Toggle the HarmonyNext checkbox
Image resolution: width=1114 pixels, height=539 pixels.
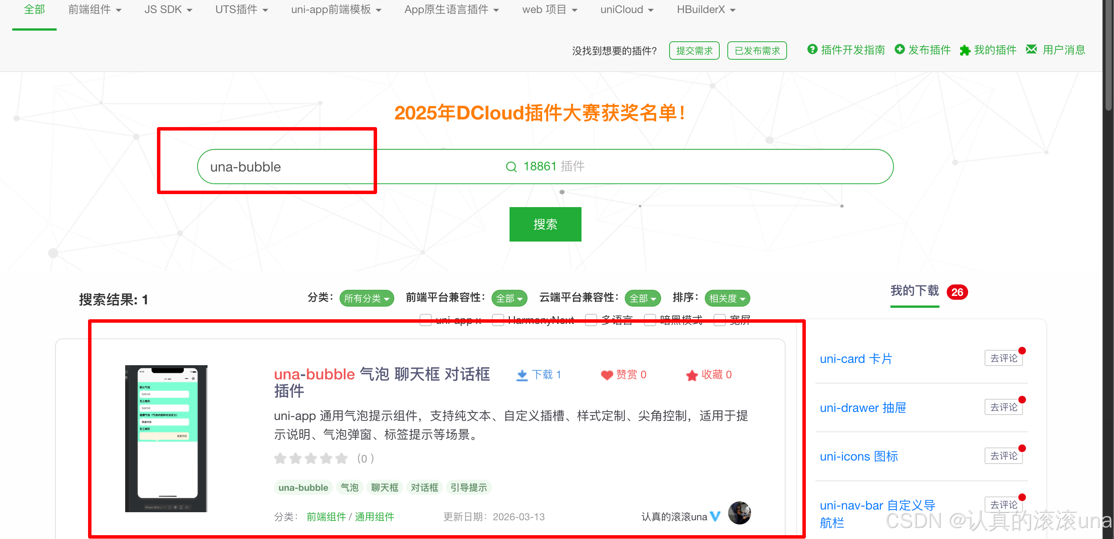coord(498,320)
